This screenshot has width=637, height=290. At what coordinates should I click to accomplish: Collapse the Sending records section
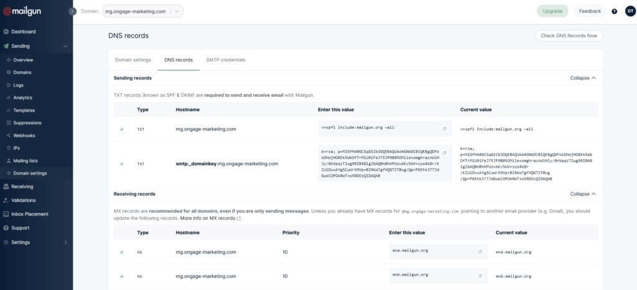(583, 78)
